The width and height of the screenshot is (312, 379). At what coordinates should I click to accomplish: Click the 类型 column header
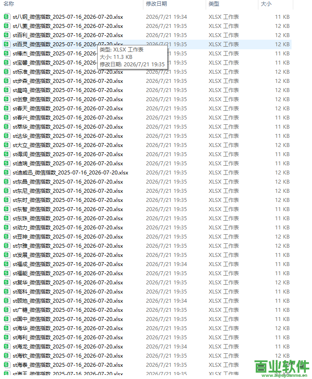tap(214, 4)
